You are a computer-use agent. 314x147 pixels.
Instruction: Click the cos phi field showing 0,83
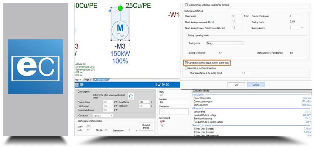point(89,126)
